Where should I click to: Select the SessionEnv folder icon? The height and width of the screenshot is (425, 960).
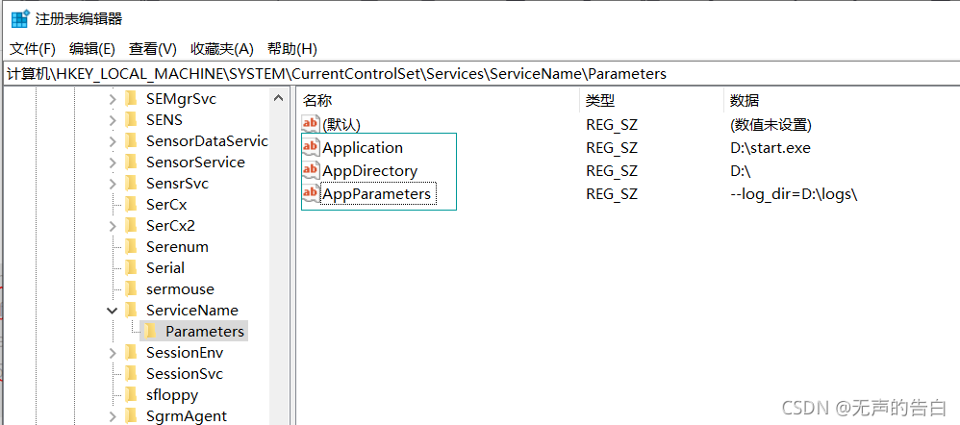tap(131, 352)
